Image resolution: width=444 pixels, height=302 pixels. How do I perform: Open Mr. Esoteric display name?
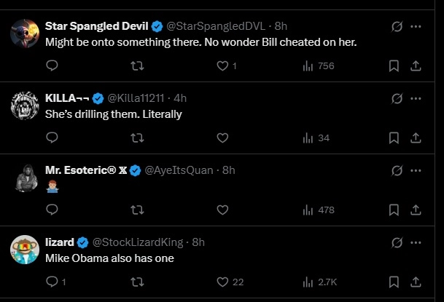85,170
